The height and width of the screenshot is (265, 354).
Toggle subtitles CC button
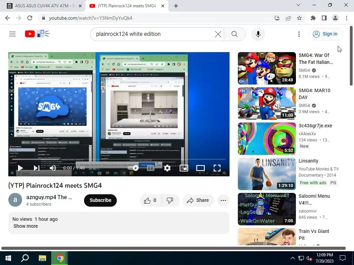(151, 168)
